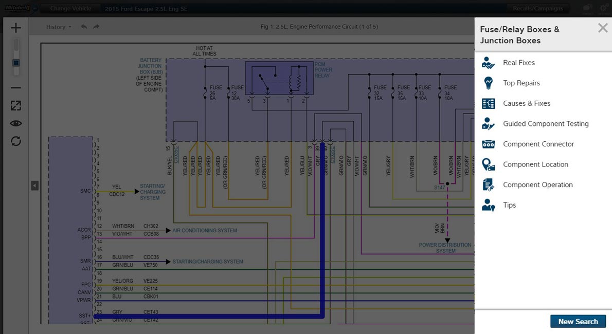Viewport: 612px width, 334px height.
Task: Click the Component Connector icon
Action: [488, 144]
